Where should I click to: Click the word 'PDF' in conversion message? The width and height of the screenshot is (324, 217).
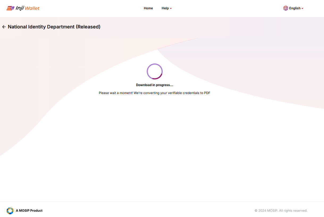[x=207, y=93]
